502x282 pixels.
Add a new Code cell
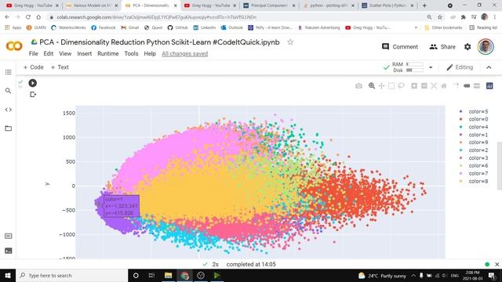point(33,67)
